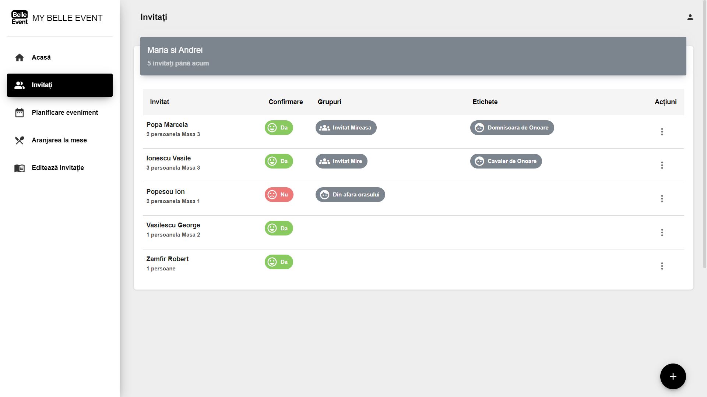Viewport: 707px width, 397px height.
Task: Click the home icon beside Acasă
Action: [20, 57]
